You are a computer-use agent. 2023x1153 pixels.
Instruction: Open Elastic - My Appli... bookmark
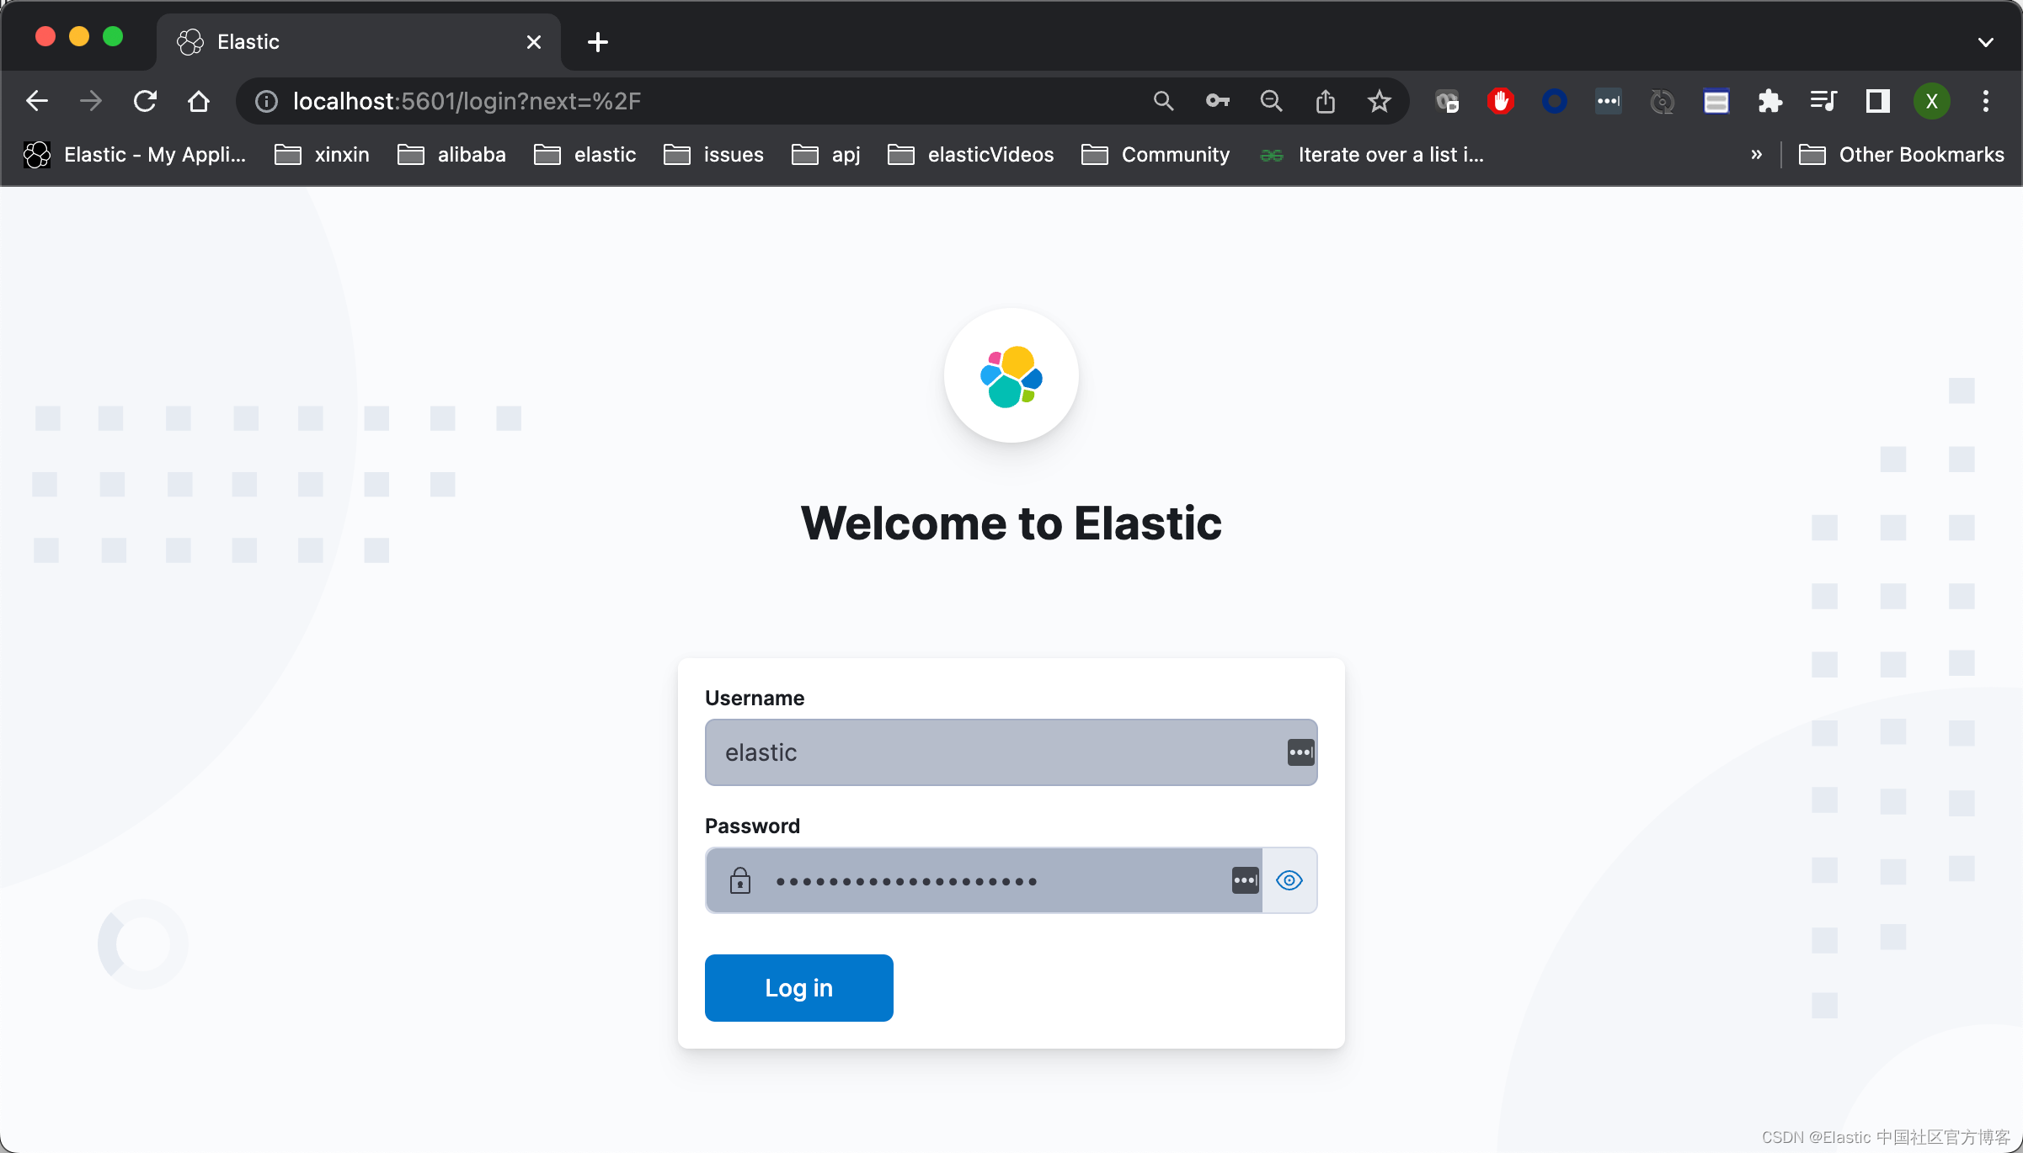135,155
